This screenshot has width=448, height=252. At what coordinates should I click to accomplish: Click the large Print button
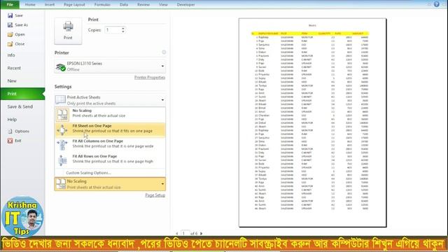click(68, 31)
